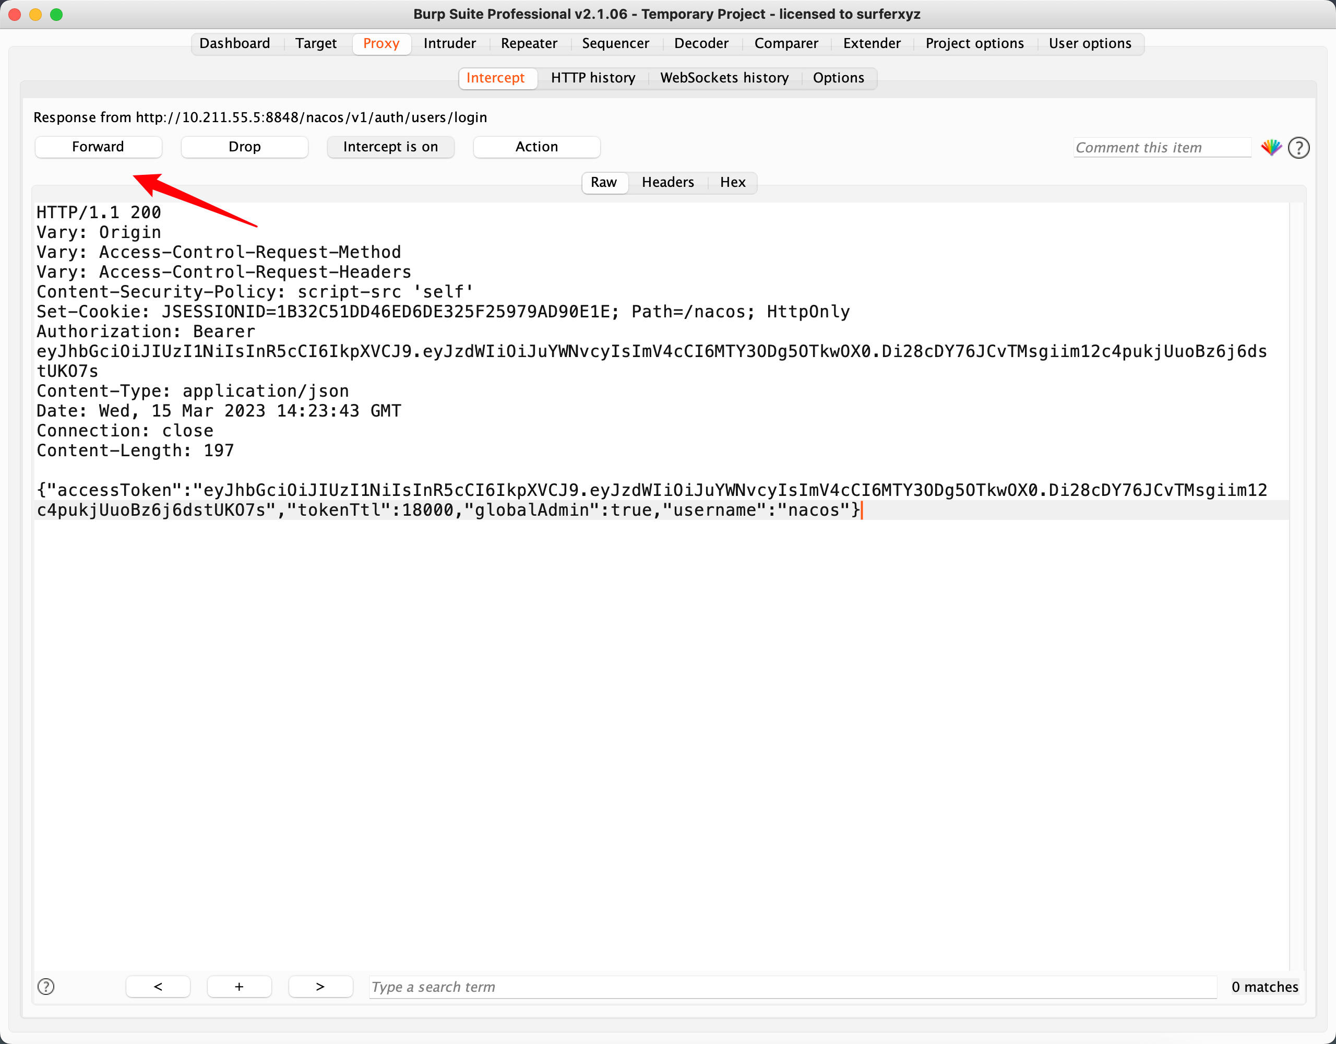
Task: Click the globalAdmin true JSON line
Action: pyautogui.click(x=448, y=510)
